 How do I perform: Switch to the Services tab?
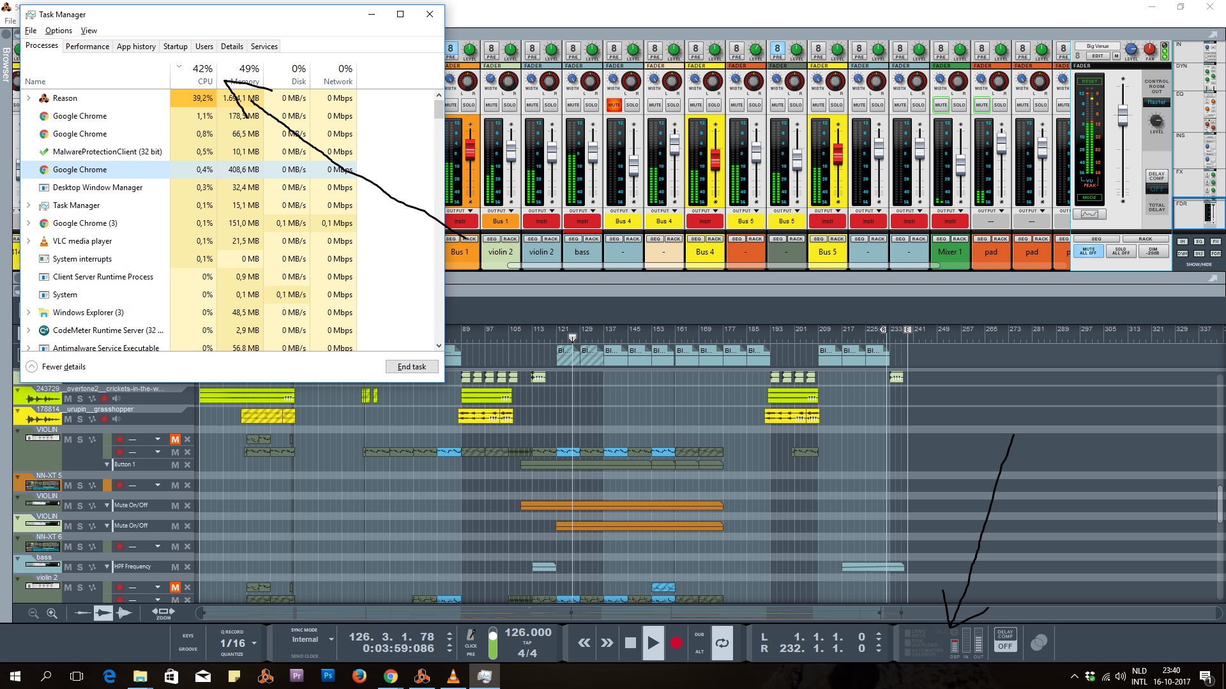[264, 47]
